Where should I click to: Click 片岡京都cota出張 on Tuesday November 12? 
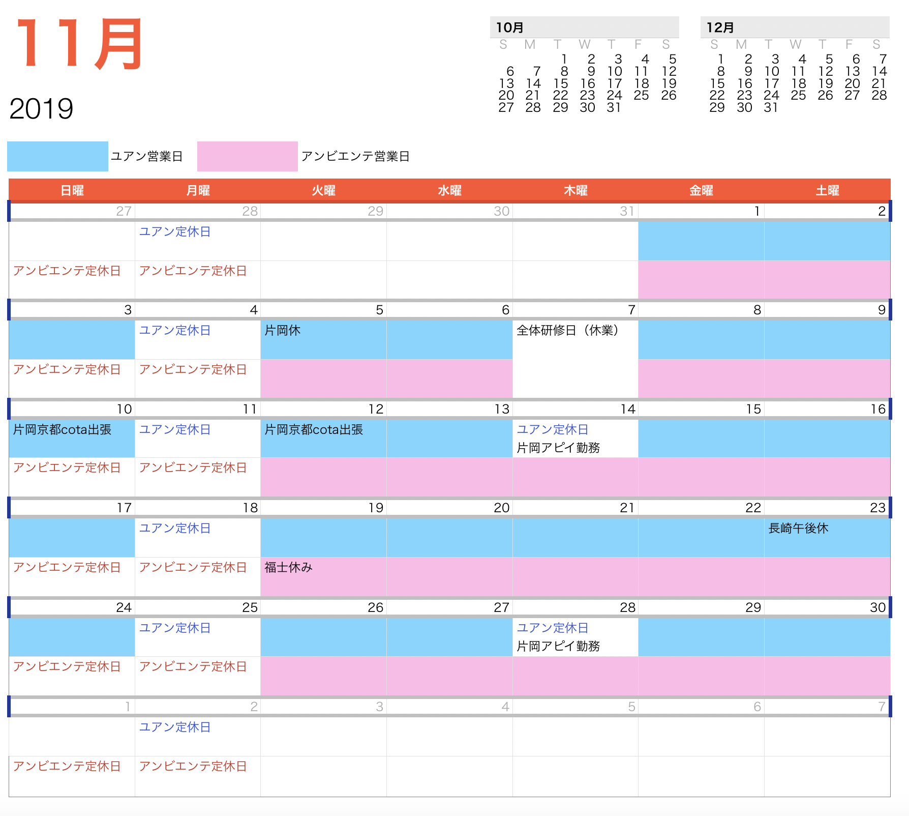tap(314, 430)
